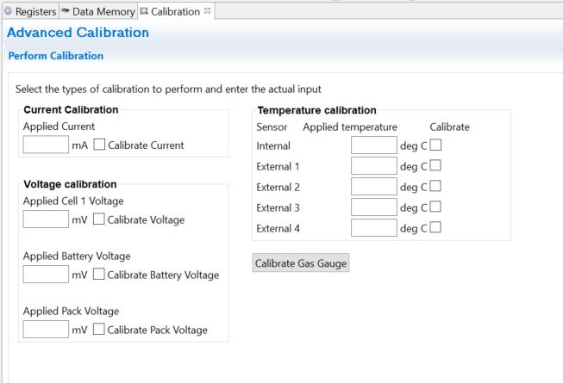The height and width of the screenshot is (383, 563).
Task: Close the Calibration tab
Action: [x=207, y=10]
